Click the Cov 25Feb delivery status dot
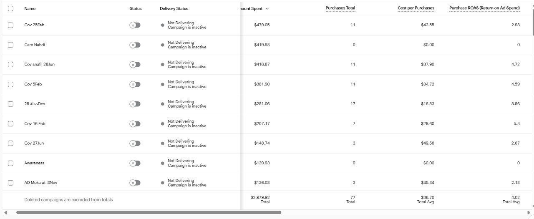Image resolution: width=534 pixels, height=219 pixels. (162, 25)
